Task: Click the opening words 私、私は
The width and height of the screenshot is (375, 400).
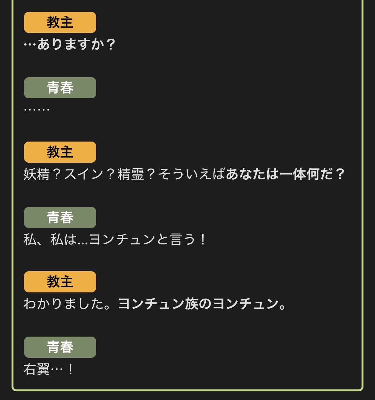Action: click(50, 240)
